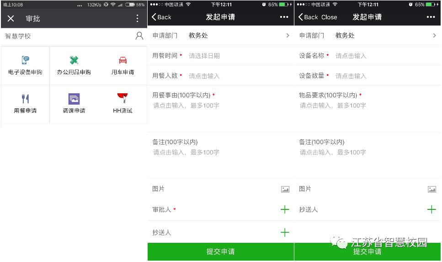Viewport: 442px width, 262px height.
Task: Click the 备注 text area in meal form
Action: (x=221, y=155)
